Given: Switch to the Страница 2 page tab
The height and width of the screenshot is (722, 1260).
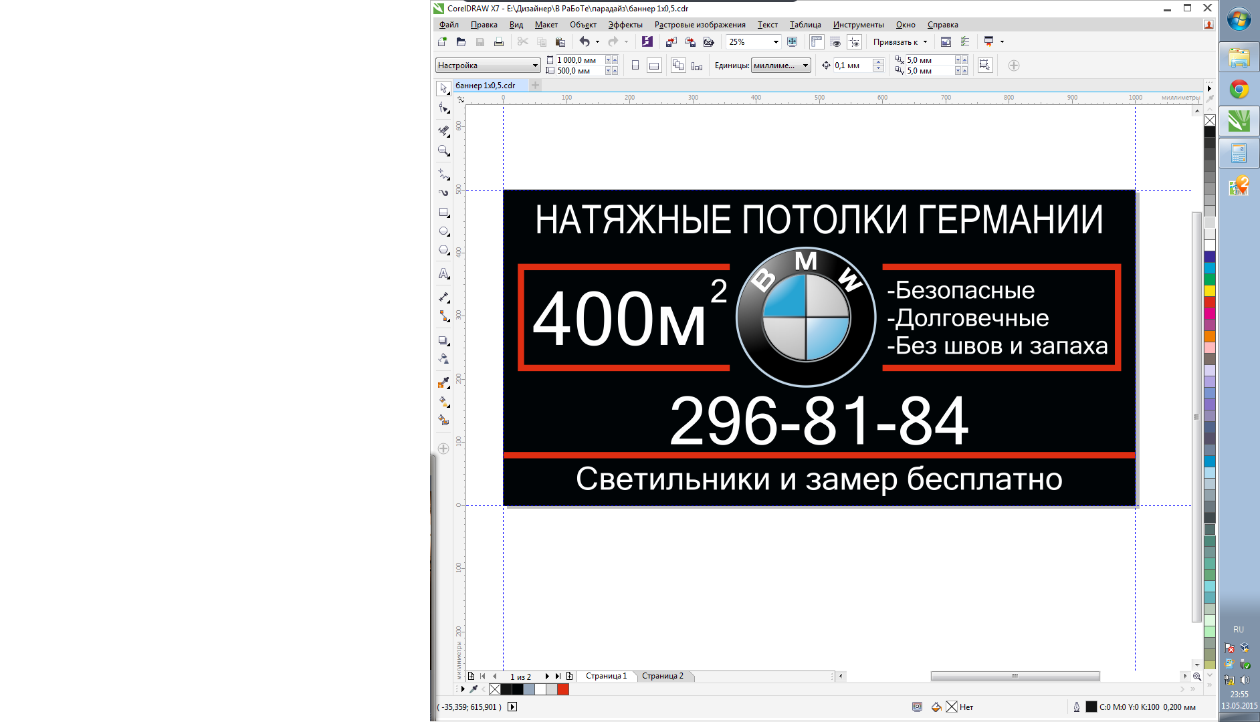Looking at the screenshot, I should [x=663, y=676].
